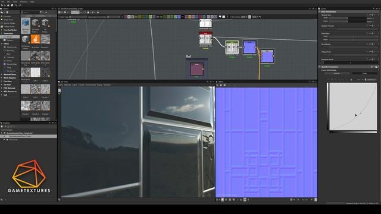
Task: Expand the Mesh Adaptive category
Action: pos(2,78)
